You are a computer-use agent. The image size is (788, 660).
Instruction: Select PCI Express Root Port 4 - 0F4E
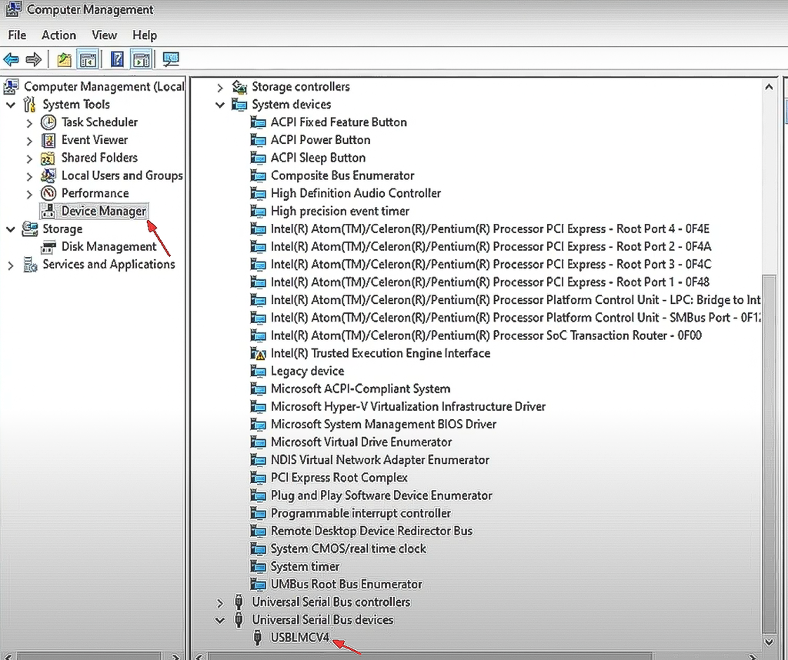point(490,229)
